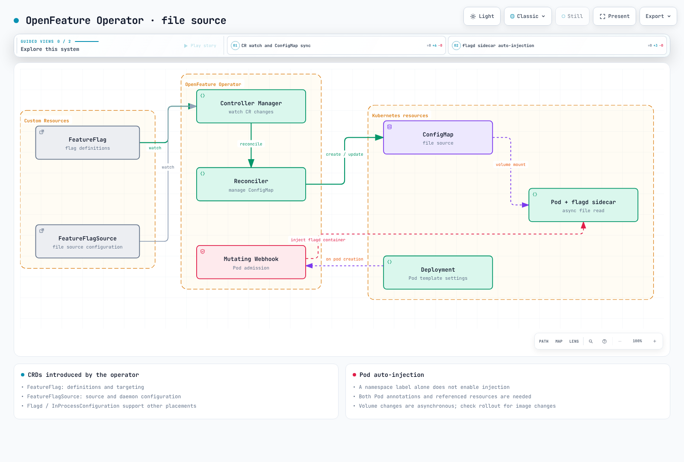Select the ConfigMap node
The width and height of the screenshot is (684, 462).
pyautogui.click(x=438, y=138)
